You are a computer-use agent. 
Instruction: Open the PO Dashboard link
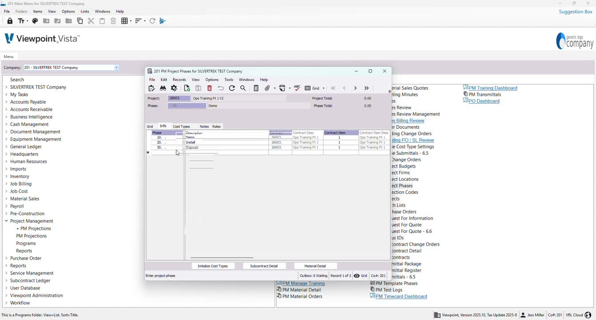484,101
